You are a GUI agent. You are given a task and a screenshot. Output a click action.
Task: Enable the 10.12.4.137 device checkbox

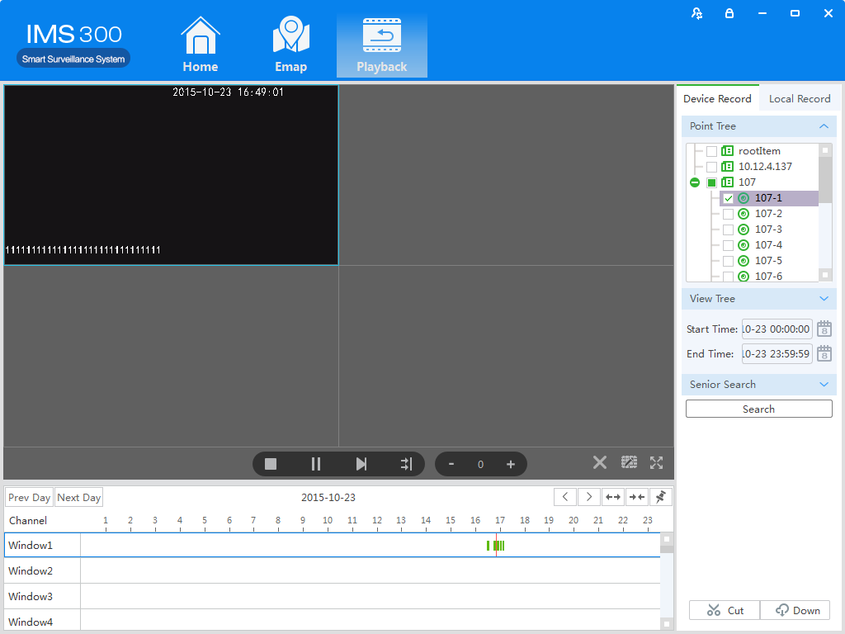coord(711,167)
